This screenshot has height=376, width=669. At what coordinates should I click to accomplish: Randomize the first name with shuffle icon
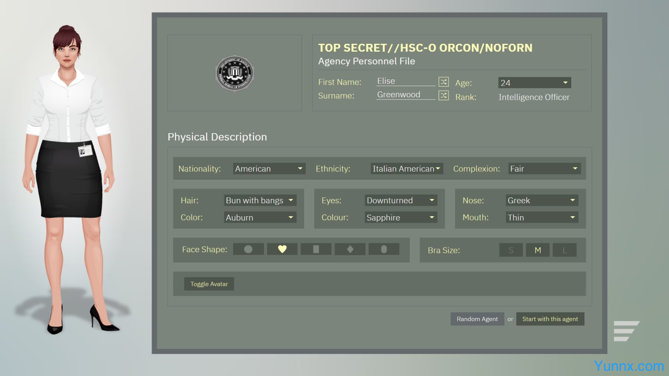coord(443,81)
